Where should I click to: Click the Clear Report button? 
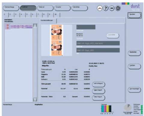click(x=99, y=98)
